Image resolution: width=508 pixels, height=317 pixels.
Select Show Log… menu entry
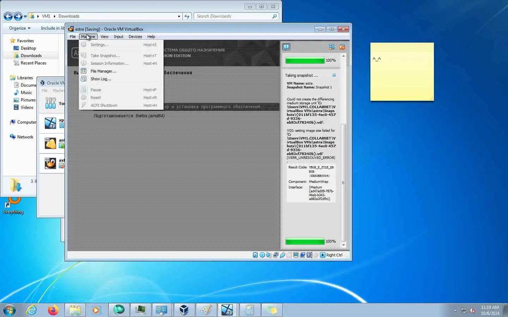pyautogui.click(x=121, y=79)
